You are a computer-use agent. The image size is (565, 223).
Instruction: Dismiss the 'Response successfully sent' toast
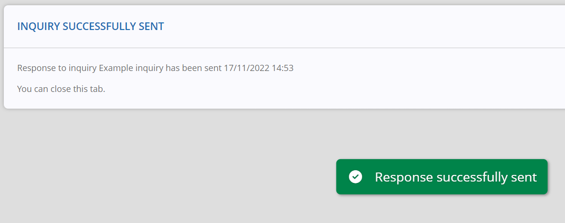click(442, 177)
